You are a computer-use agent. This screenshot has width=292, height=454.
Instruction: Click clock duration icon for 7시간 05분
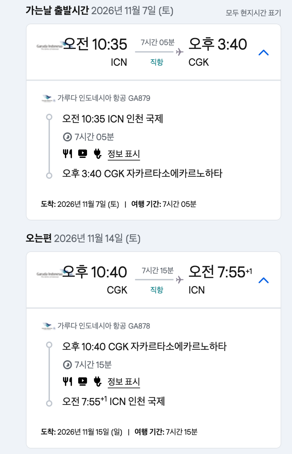click(67, 137)
